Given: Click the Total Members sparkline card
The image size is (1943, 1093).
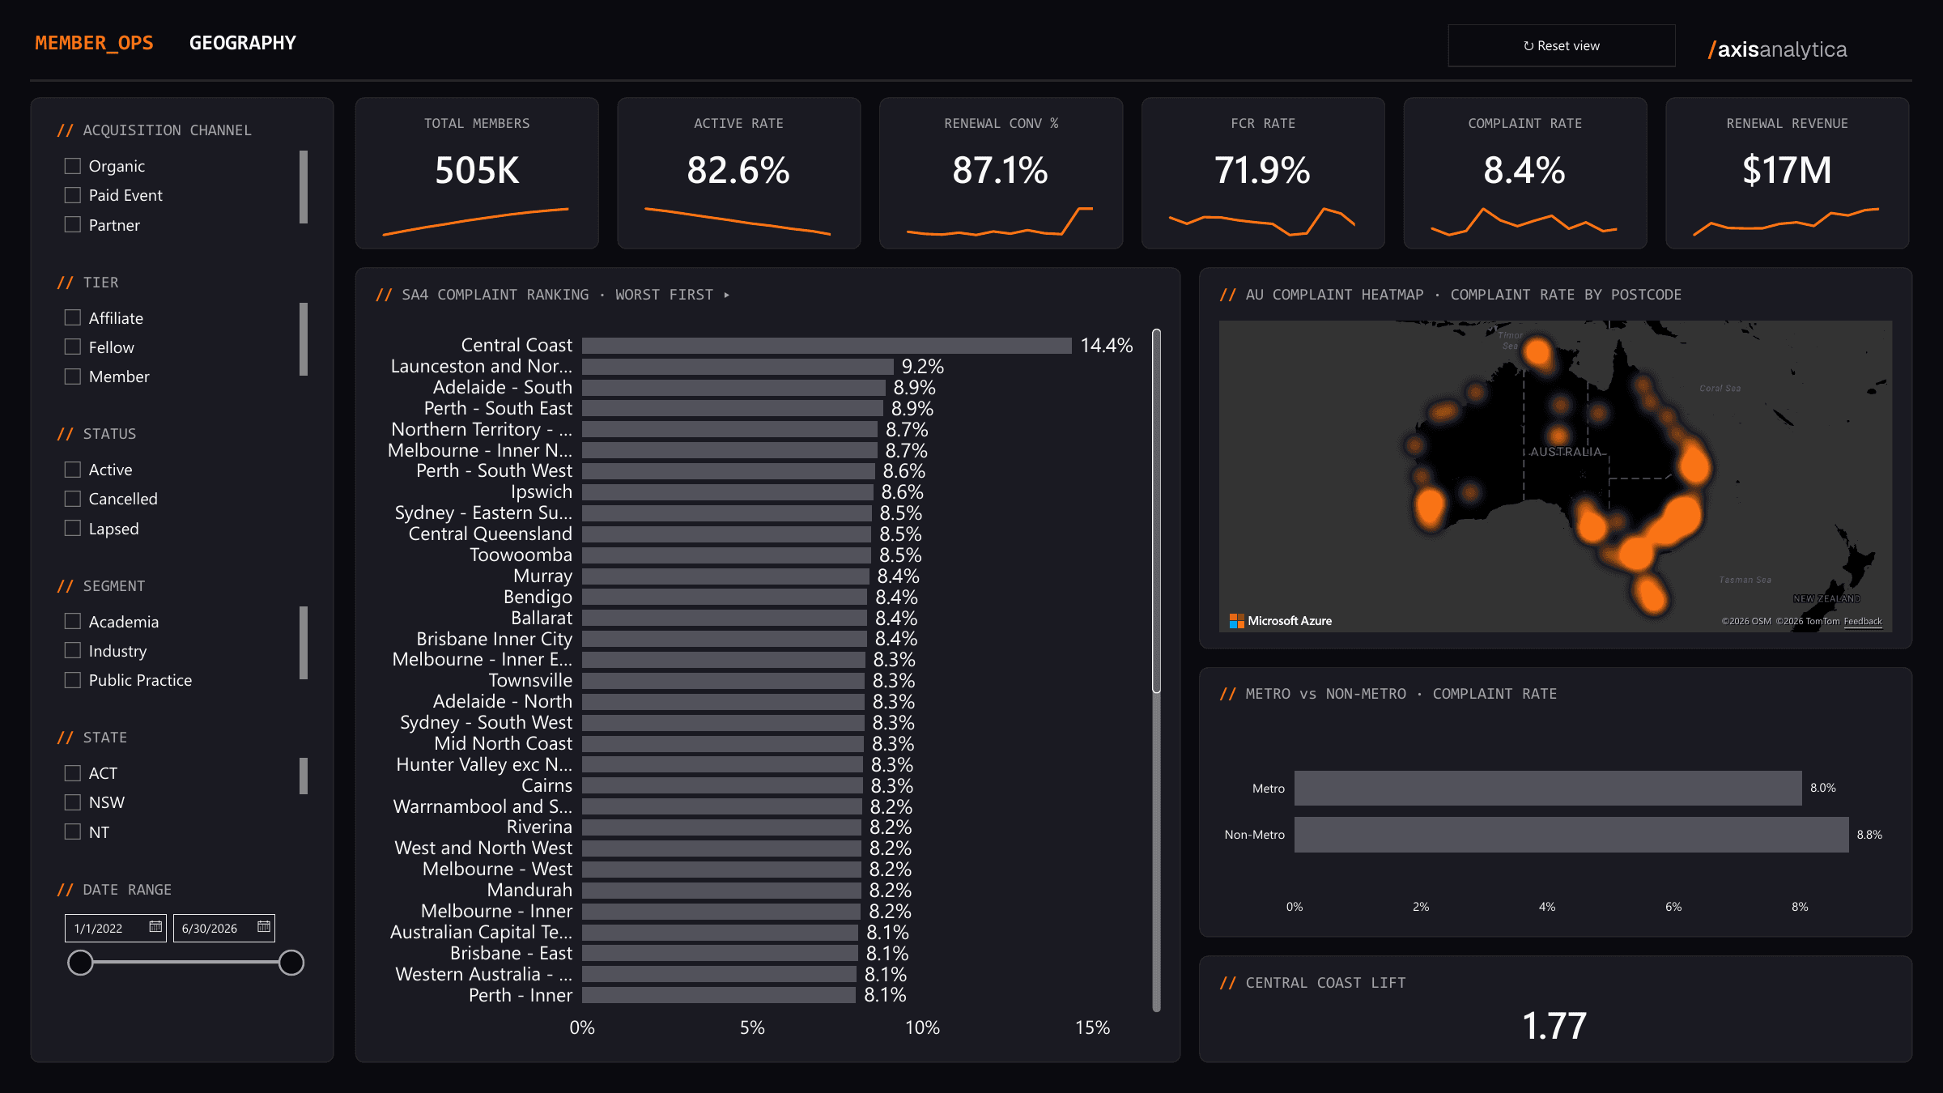Looking at the screenshot, I should (x=477, y=173).
